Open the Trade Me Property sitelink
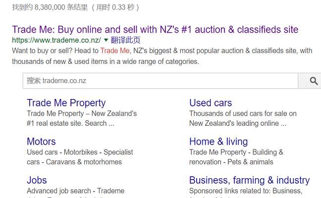This screenshot has width=321, height=198. point(66,103)
